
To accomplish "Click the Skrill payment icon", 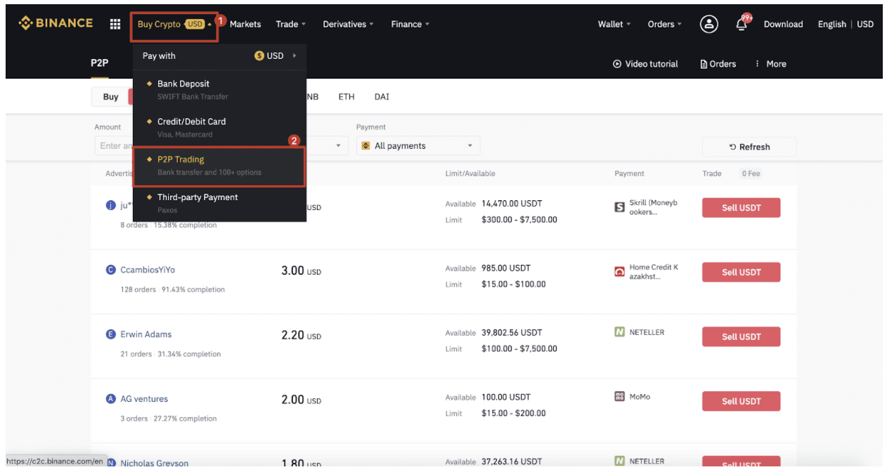I will (620, 207).
